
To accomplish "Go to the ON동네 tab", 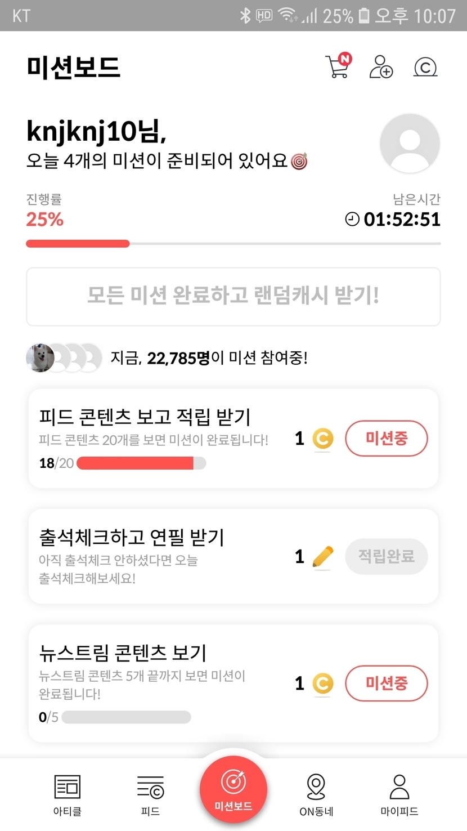I will [316, 794].
